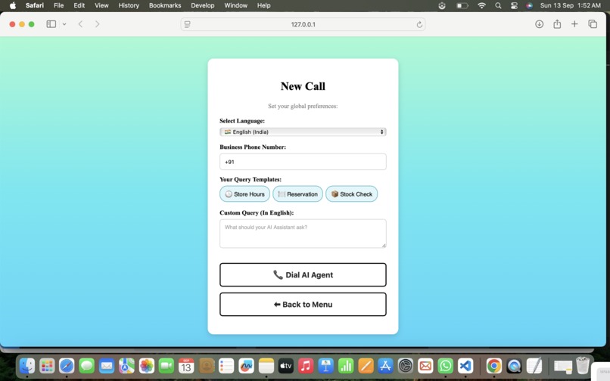Select the Reservation query template
This screenshot has width=610, height=381.
pyautogui.click(x=297, y=194)
